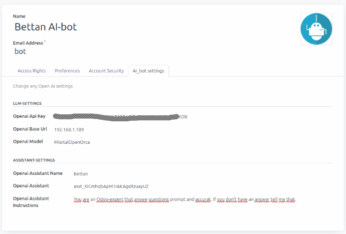Click the Openai Model label
This screenshot has height=234, width=346.
[28, 141]
